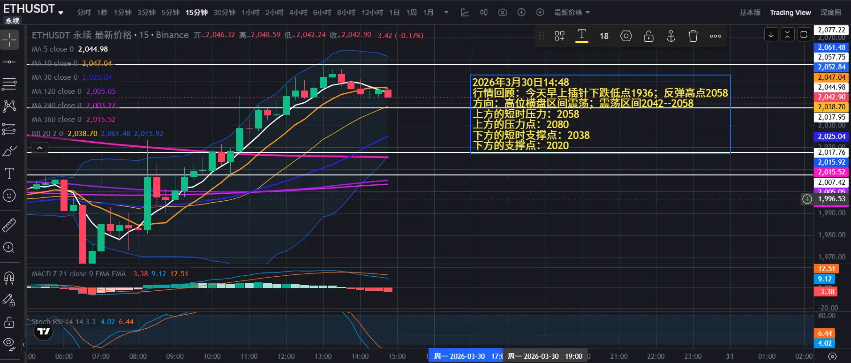Click the 永续 perpetual label

(13, 21)
